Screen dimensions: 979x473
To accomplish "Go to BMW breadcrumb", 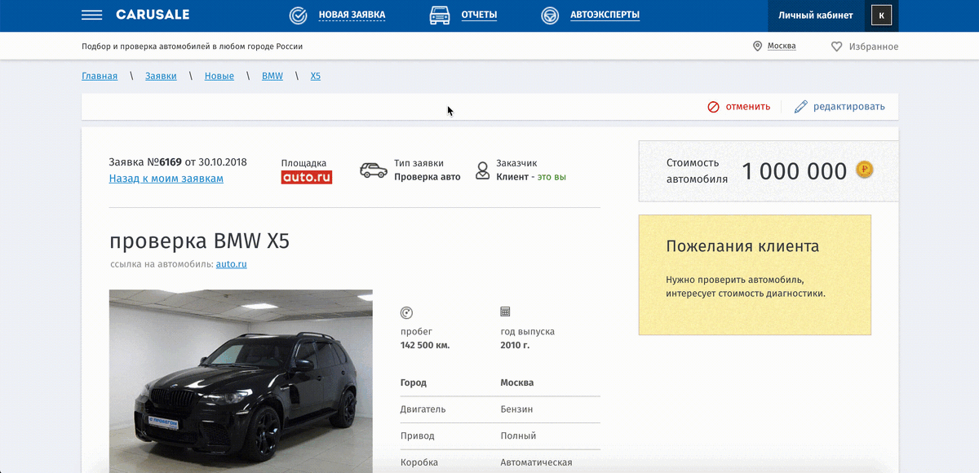I will pyautogui.click(x=272, y=76).
